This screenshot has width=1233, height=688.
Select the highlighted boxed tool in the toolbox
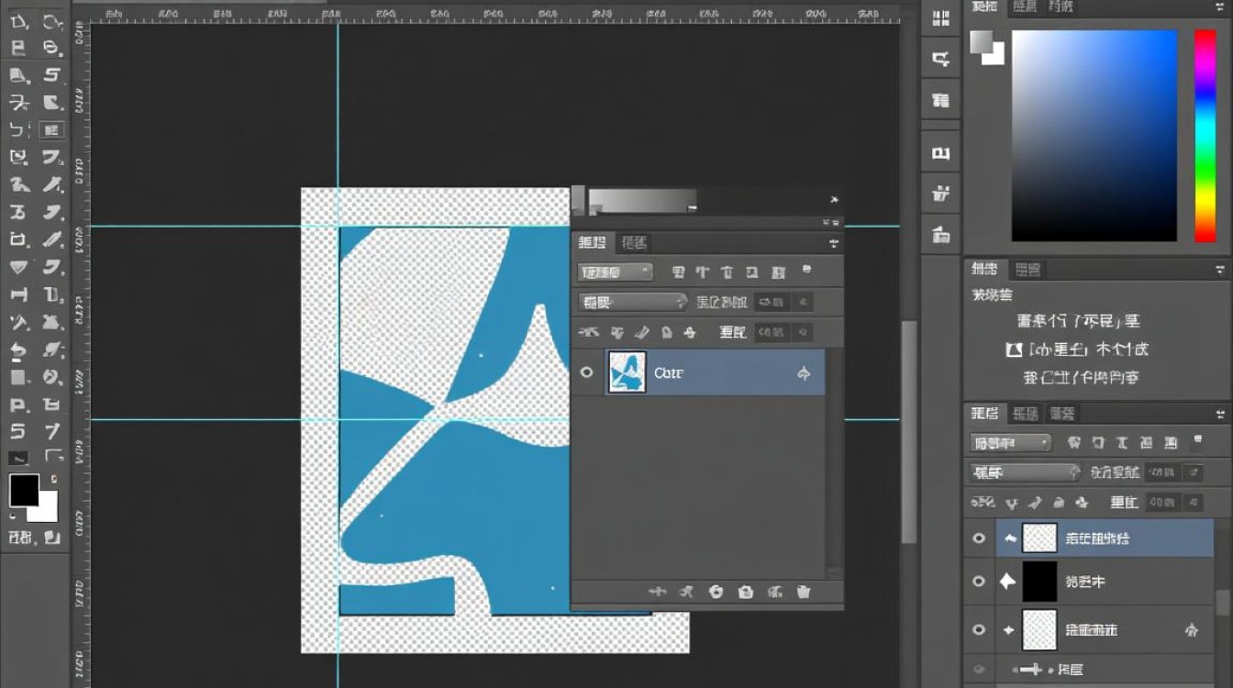click(x=51, y=130)
